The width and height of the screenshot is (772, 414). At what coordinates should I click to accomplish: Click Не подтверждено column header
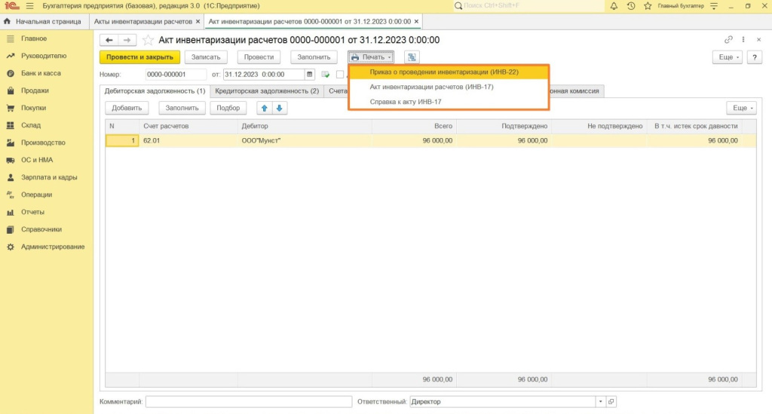pos(599,126)
